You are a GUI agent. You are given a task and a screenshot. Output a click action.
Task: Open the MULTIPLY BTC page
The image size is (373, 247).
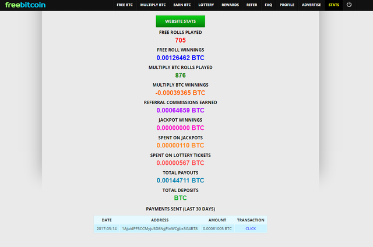(x=153, y=5)
